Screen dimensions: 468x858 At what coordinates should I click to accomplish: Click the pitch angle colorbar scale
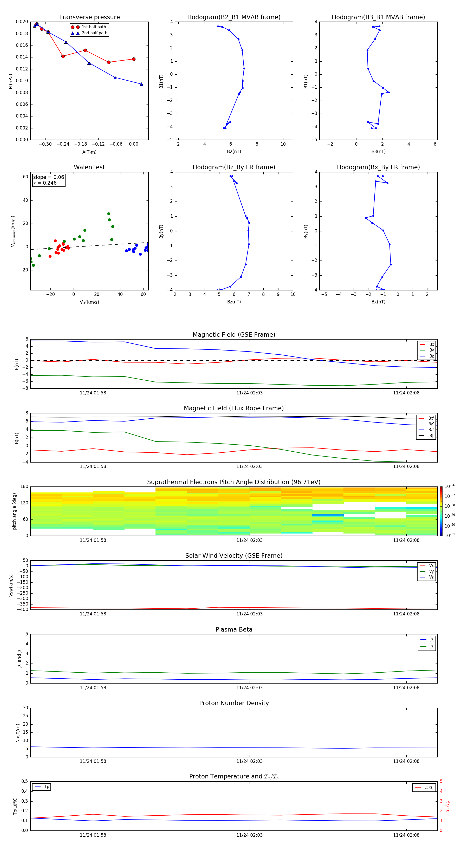[x=441, y=511]
